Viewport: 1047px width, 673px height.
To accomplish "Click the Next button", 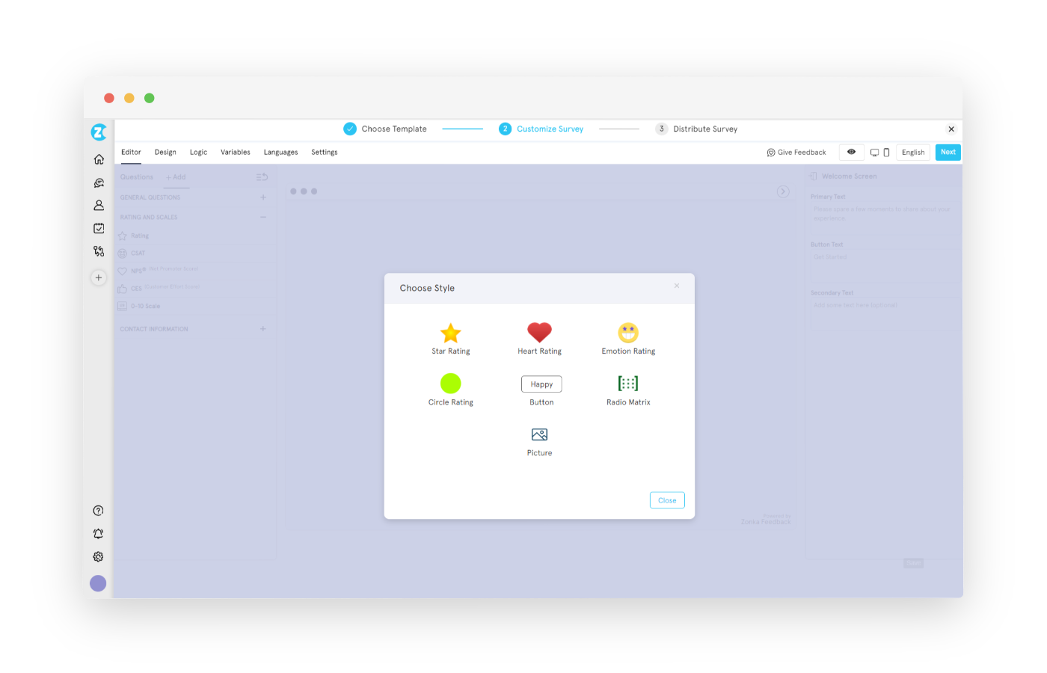I will coord(948,152).
